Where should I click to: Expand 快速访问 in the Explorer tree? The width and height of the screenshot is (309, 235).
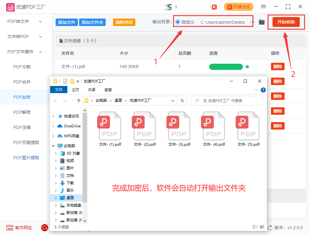53,116
